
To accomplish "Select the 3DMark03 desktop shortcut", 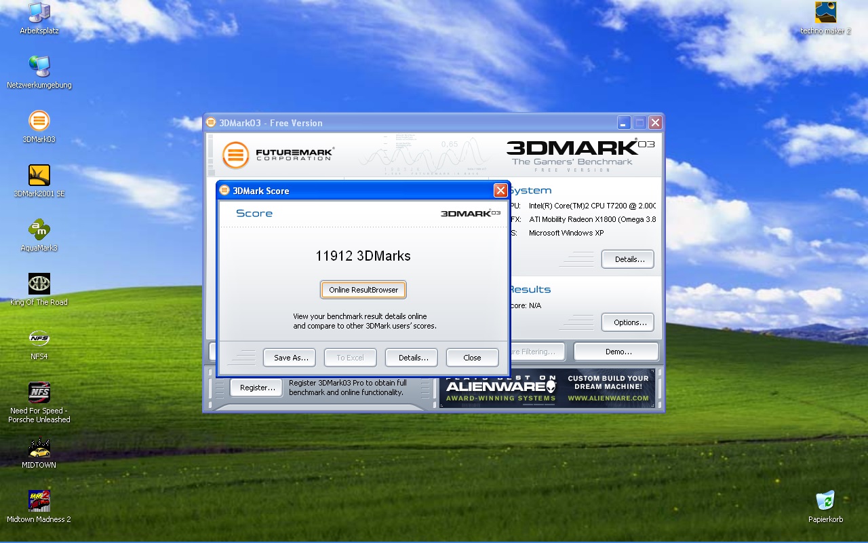I will [x=39, y=127].
